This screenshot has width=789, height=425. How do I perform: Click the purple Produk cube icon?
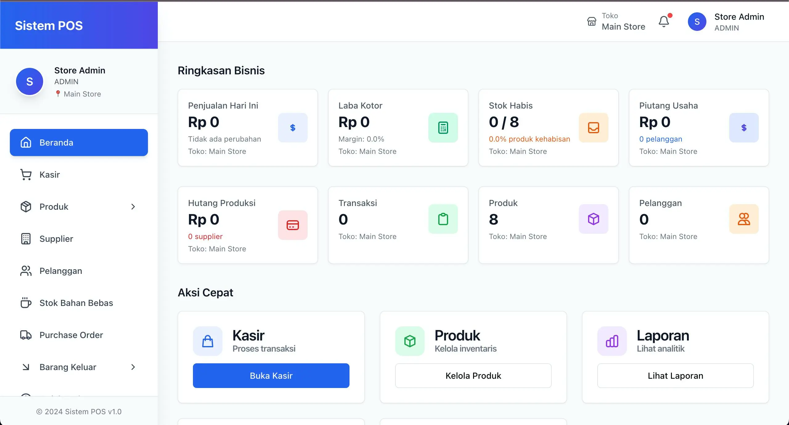click(x=593, y=219)
